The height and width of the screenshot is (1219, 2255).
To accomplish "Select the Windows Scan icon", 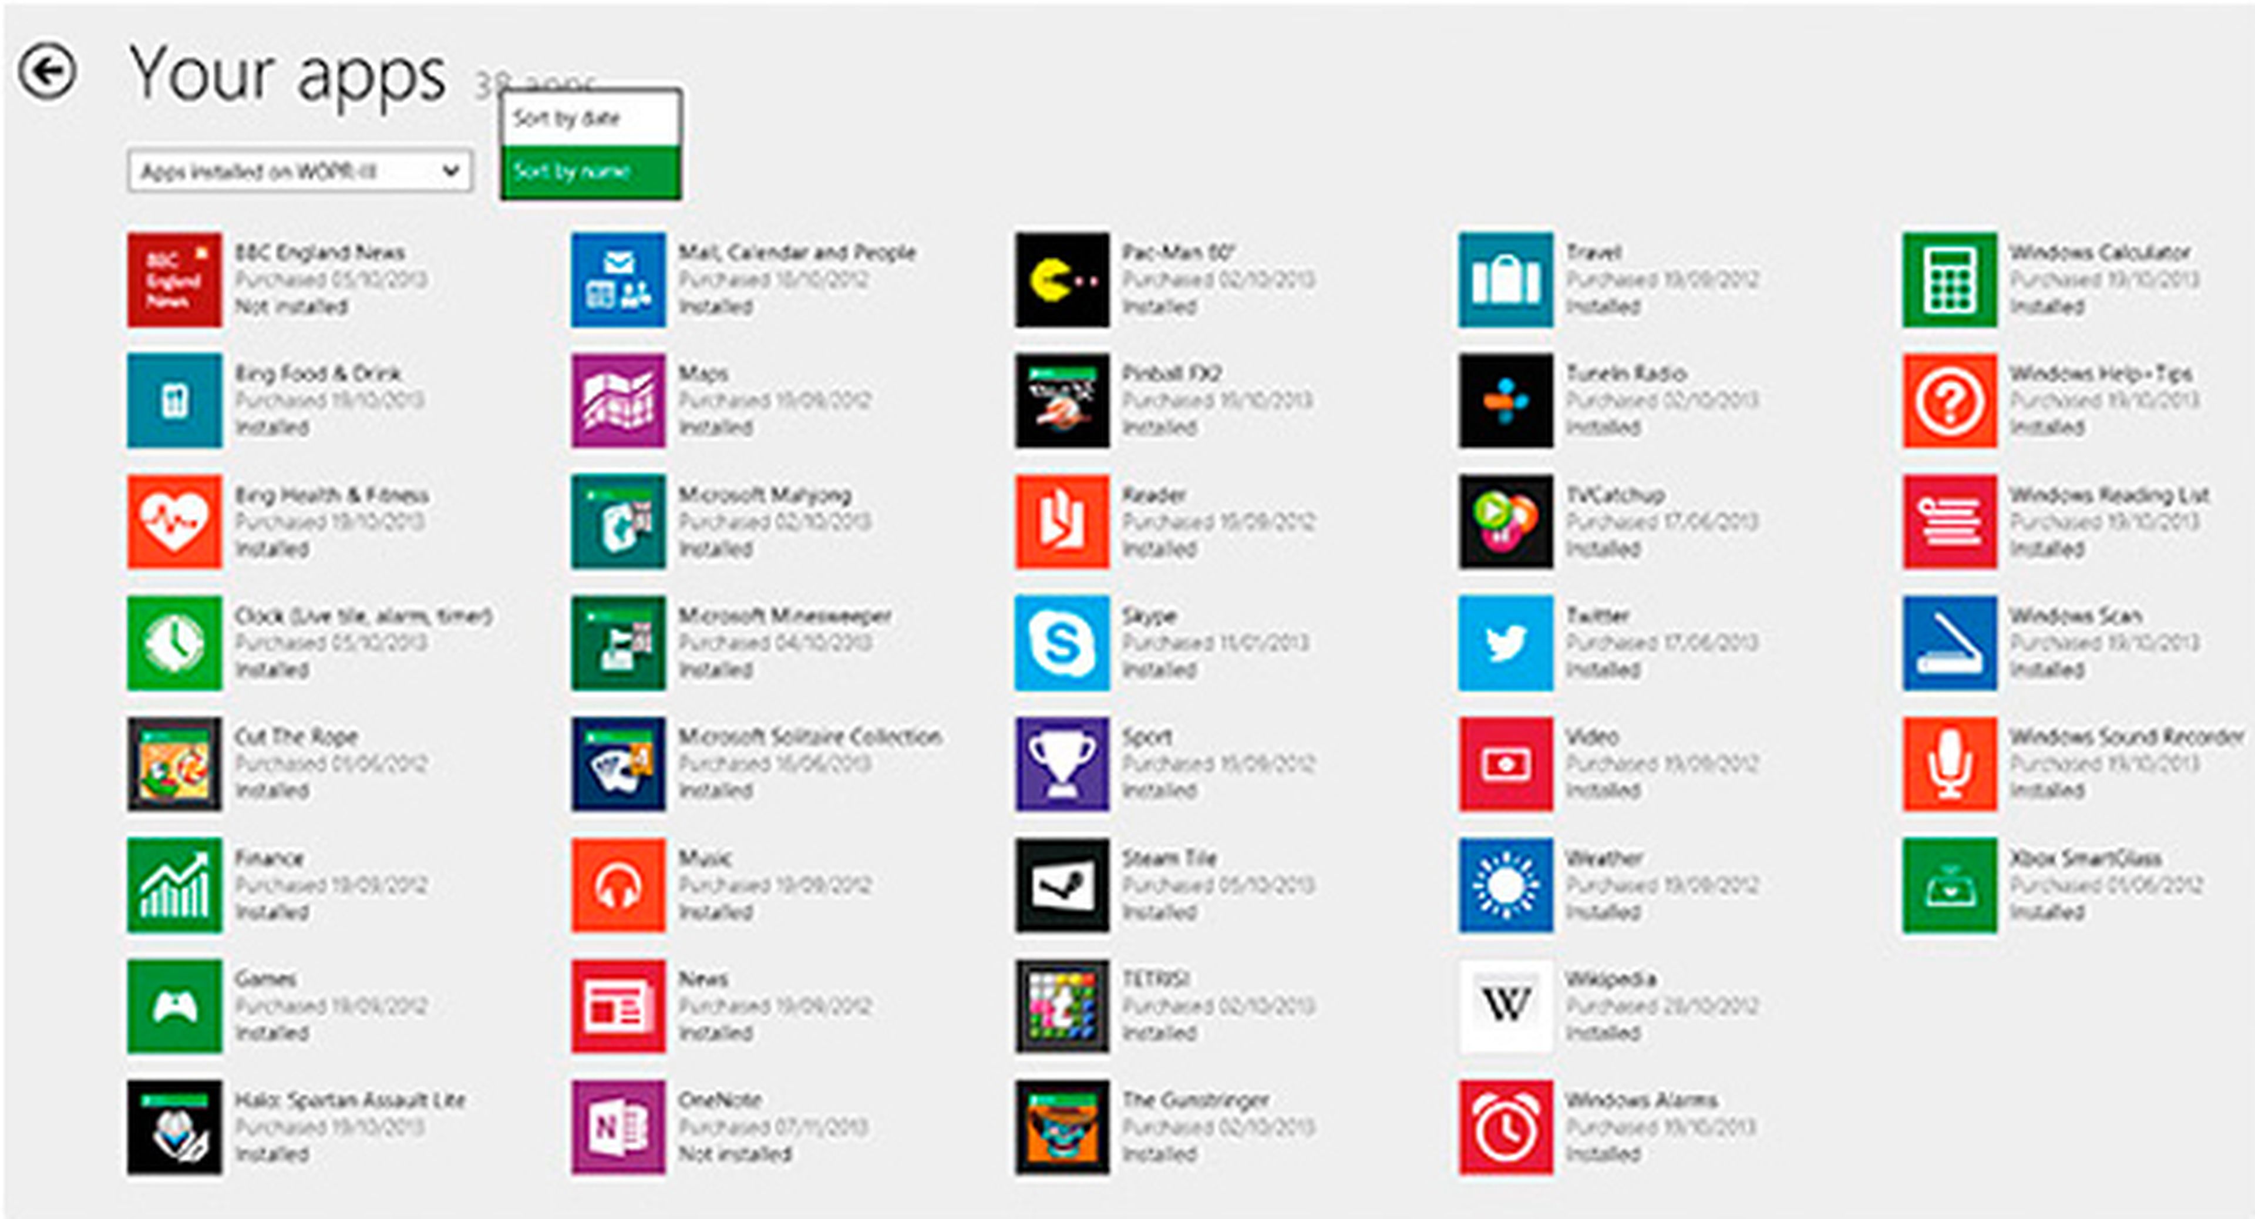I will tap(1950, 643).
